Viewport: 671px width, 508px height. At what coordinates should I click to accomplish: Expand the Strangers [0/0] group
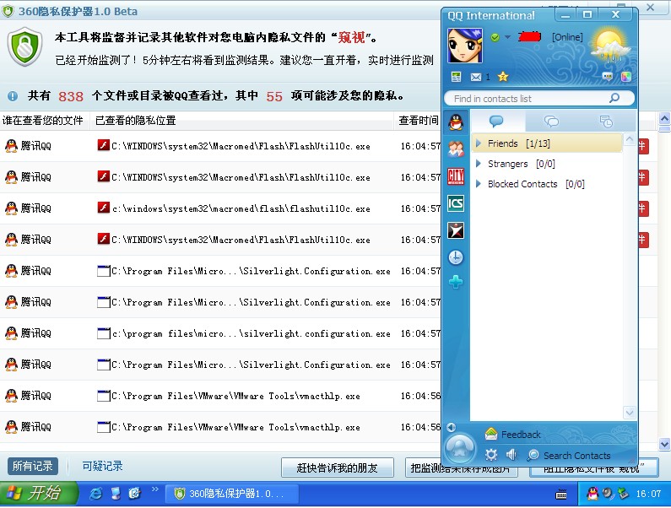point(479,164)
